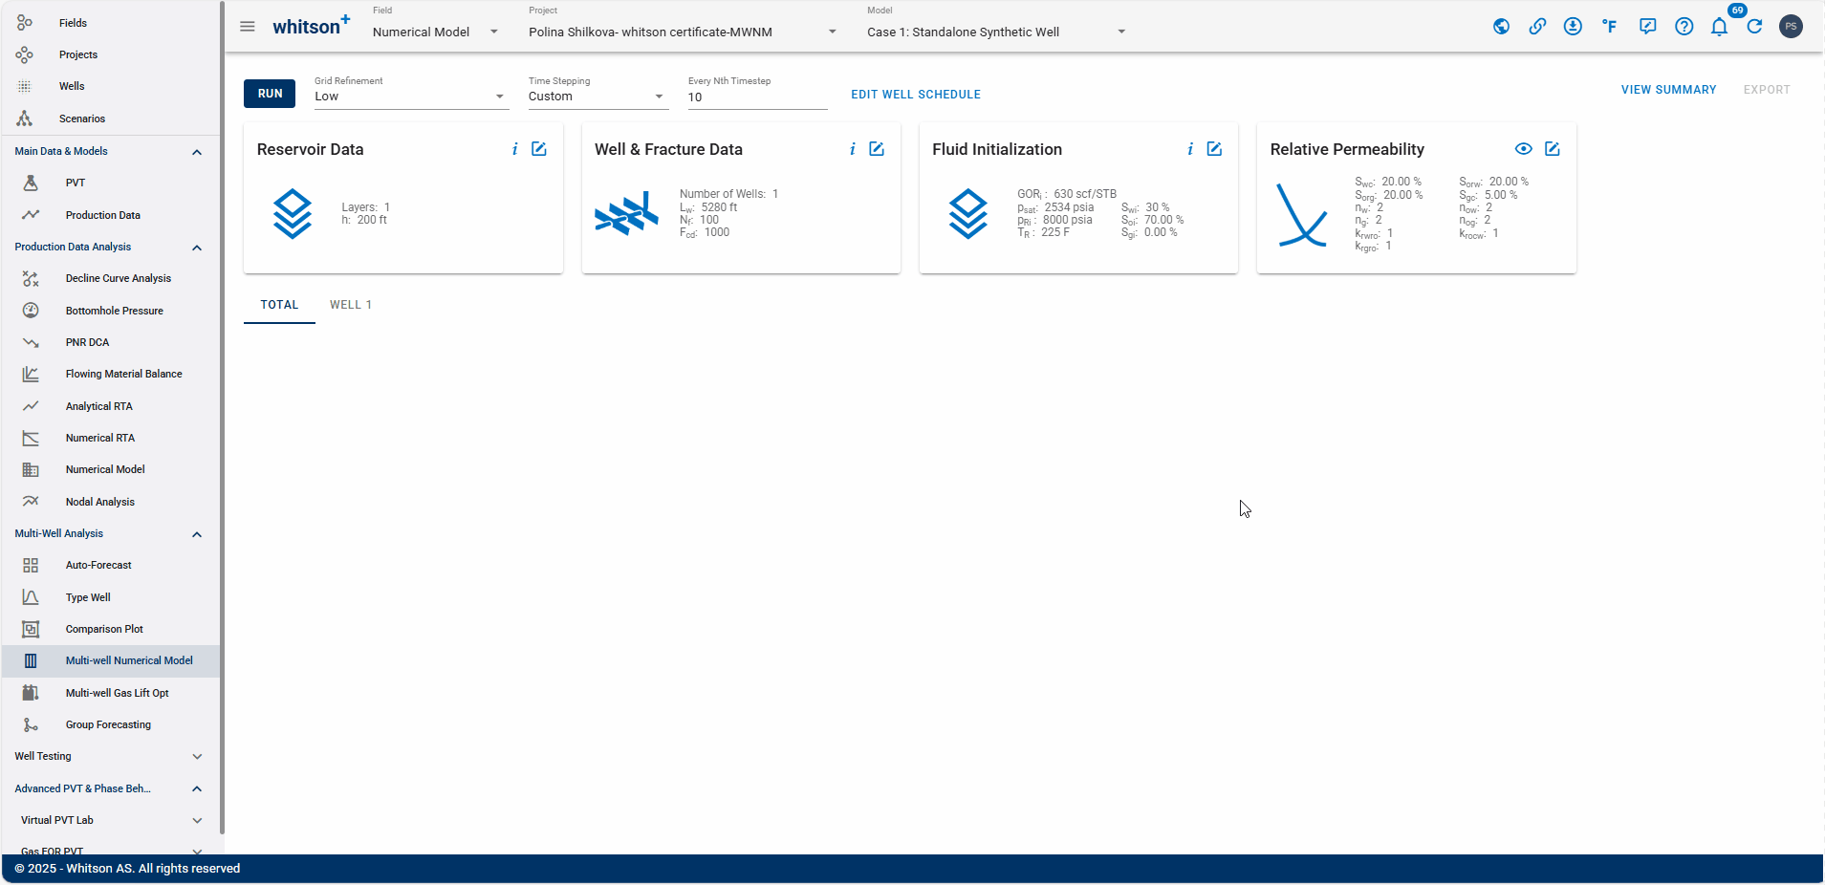Click the temperature unit °F icon
This screenshot has width=1825, height=885.
coord(1610,27)
